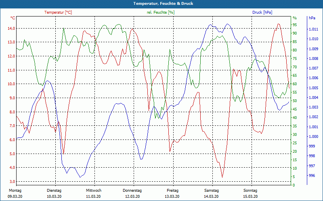Screen dimensions: 323x201
Task: Click the '35' humidity axis value
Action: 295,126
